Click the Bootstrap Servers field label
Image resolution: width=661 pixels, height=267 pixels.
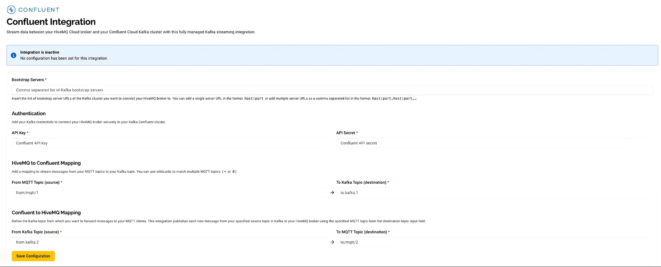tap(28, 80)
